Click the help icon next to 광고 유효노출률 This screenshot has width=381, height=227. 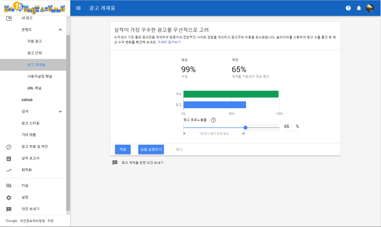coord(214,120)
